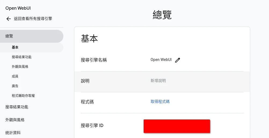Select 基本 sub-item in sidebar
The height and width of the screenshot is (138, 269).
[x=15, y=48]
